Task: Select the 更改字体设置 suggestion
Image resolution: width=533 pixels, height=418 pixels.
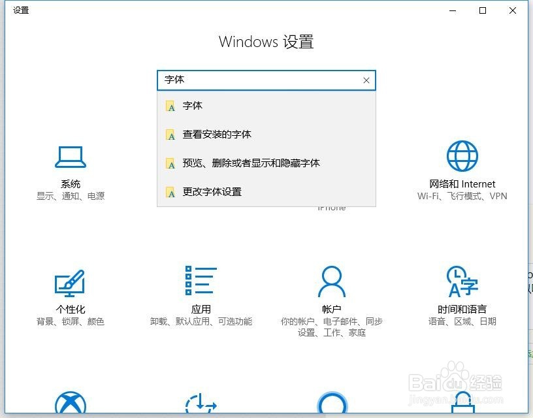Action: [266, 192]
